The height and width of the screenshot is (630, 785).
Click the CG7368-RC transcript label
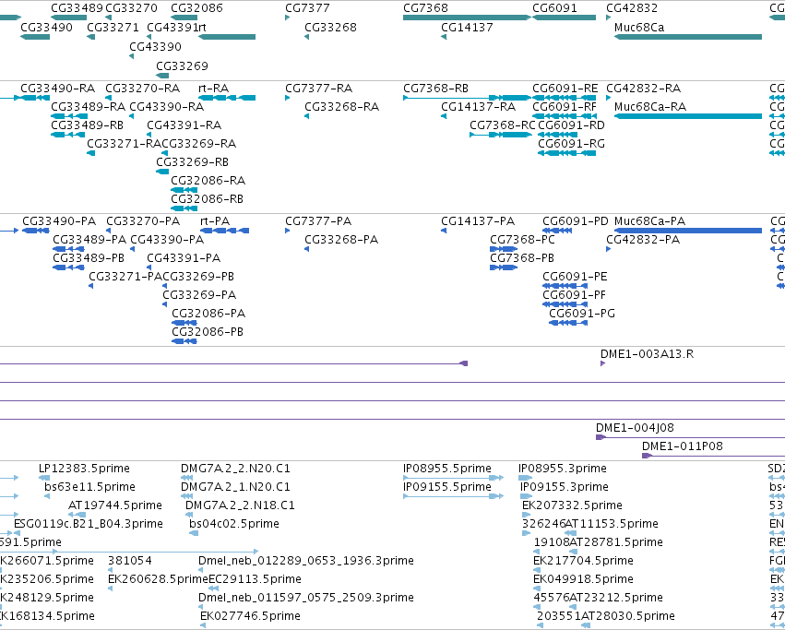click(x=503, y=125)
